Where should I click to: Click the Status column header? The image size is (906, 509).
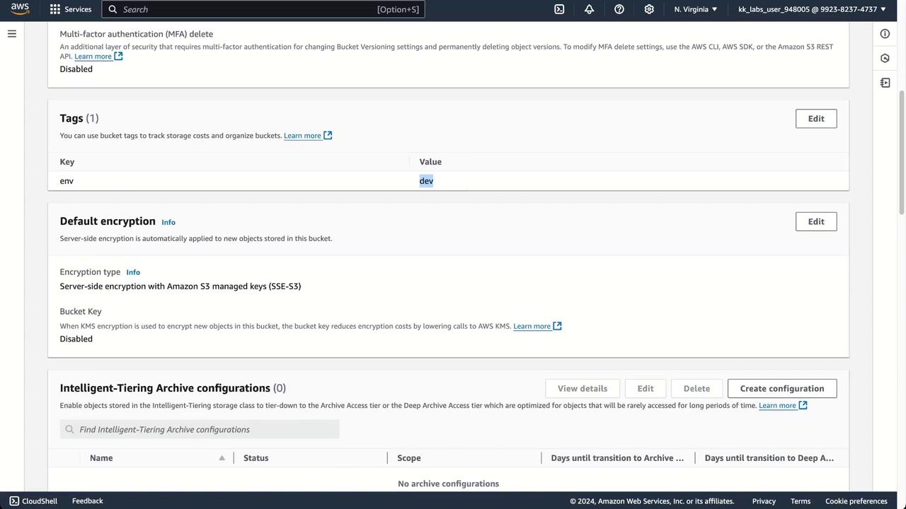click(256, 458)
